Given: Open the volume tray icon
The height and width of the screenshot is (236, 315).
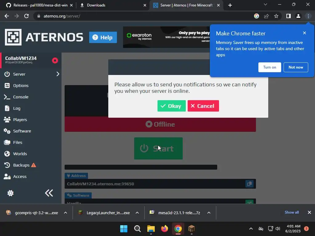Looking at the screenshot, I should point(278,229).
